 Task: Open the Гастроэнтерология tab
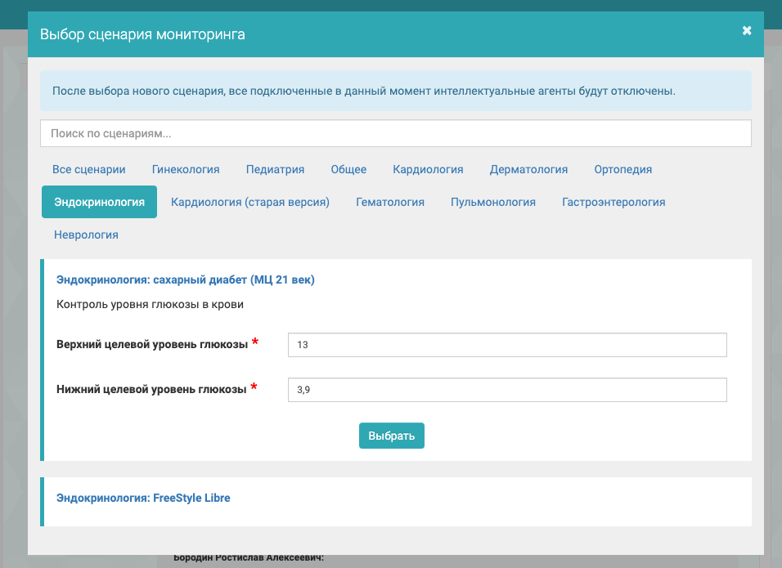(613, 202)
